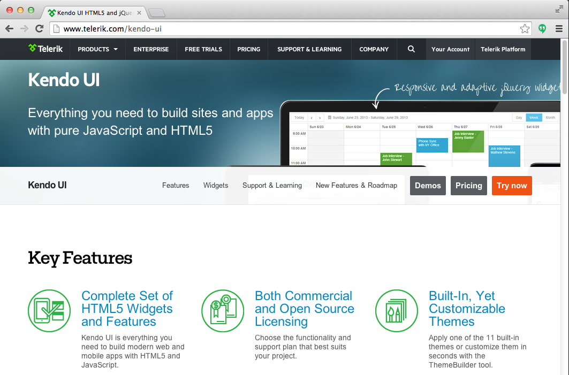The width and height of the screenshot is (569, 375).
Task: Open the Chrome hamburger menu
Action: click(559, 29)
